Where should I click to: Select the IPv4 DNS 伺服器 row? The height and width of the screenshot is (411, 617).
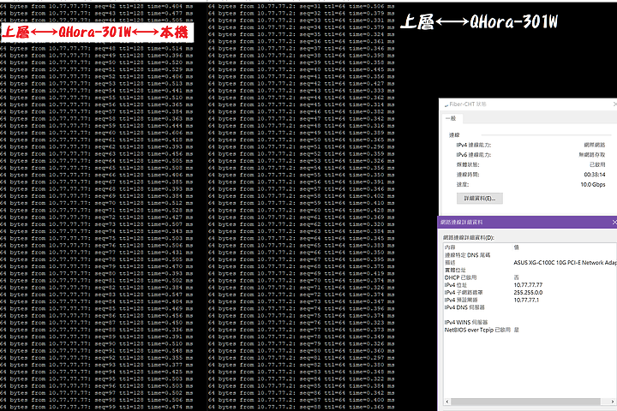pyautogui.click(x=464, y=307)
